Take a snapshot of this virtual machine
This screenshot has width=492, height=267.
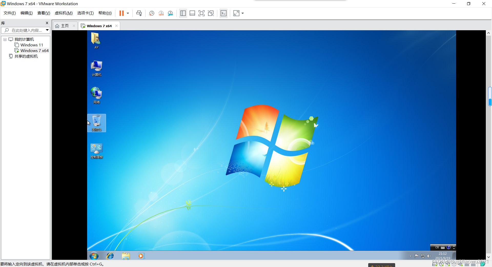[152, 13]
